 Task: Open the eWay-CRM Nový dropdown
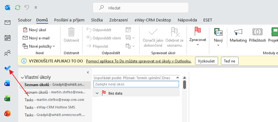[x=218, y=37]
